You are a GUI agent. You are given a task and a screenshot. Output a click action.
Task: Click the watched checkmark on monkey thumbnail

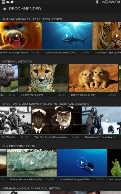38,26
